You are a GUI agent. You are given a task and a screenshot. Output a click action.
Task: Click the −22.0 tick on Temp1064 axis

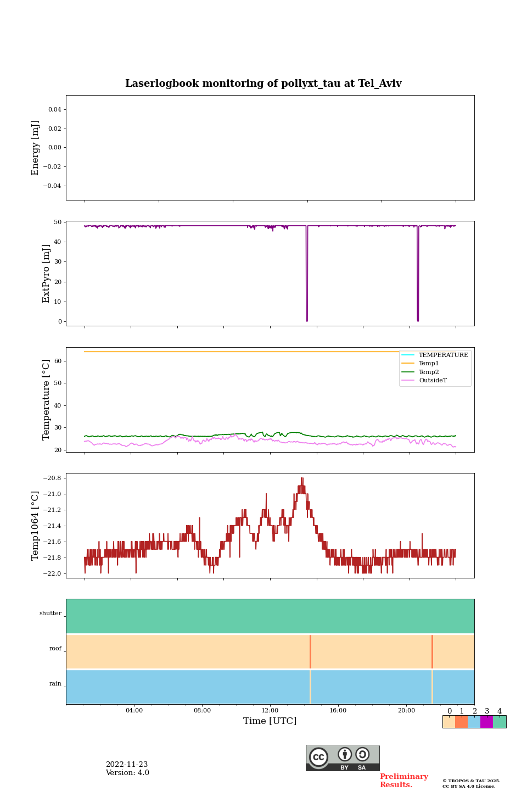point(53,573)
